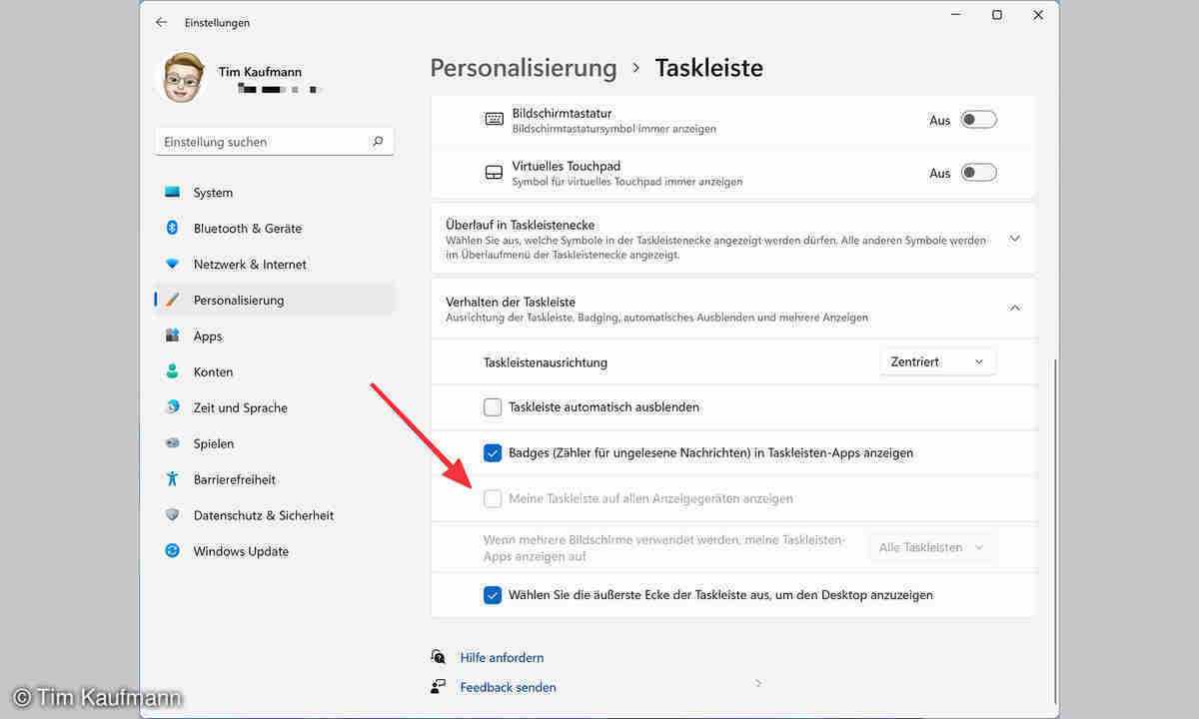The image size is (1199, 719).
Task: Enable the Virtuelles Touchpad switch
Action: (x=978, y=173)
